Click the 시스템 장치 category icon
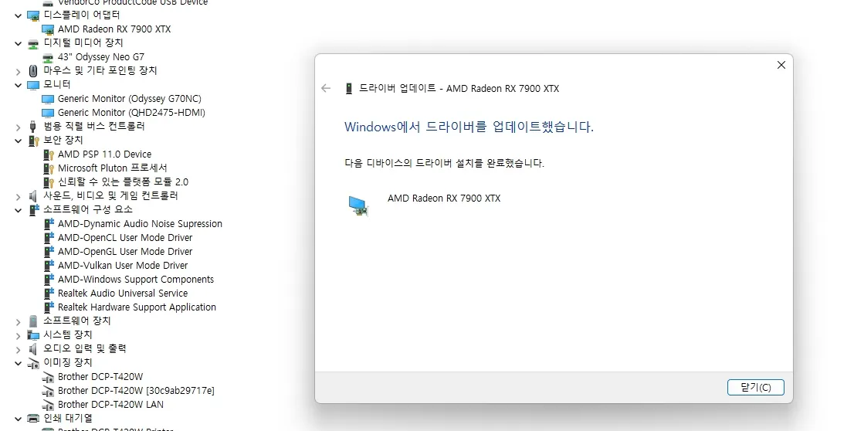 [33, 335]
